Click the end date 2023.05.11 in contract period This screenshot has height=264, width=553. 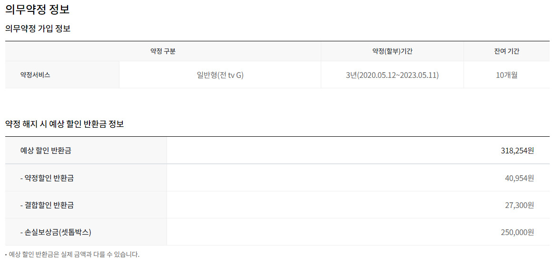418,75
